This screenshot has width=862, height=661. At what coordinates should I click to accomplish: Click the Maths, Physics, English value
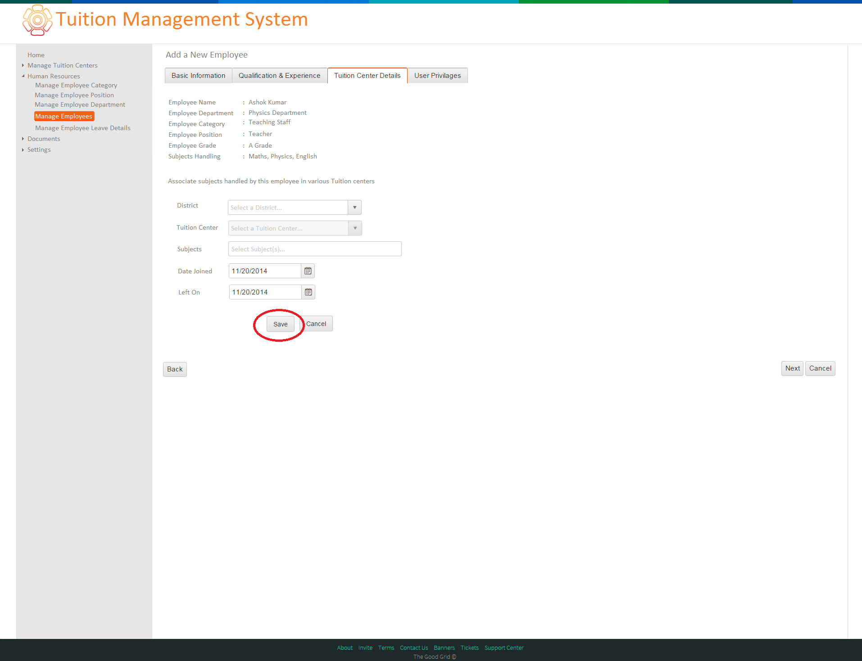(x=283, y=156)
